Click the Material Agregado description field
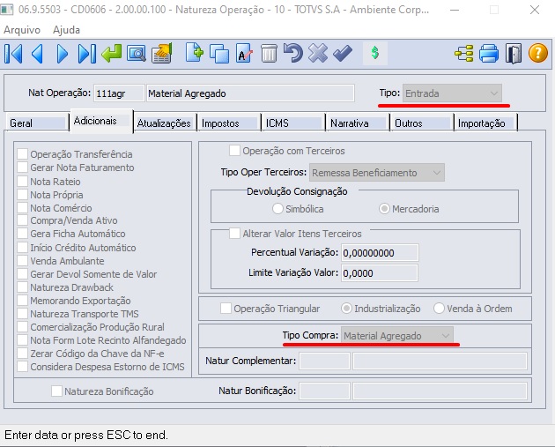Screen dimensions: 555x447 tap(250, 93)
